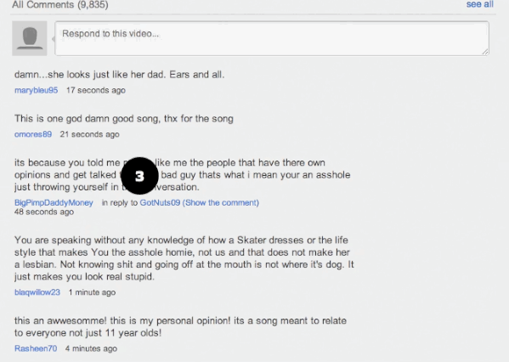Click the comment about how a Skater dresses
The width and height of the screenshot is (509, 362).
pyautogui.click(x=184, y=258)
